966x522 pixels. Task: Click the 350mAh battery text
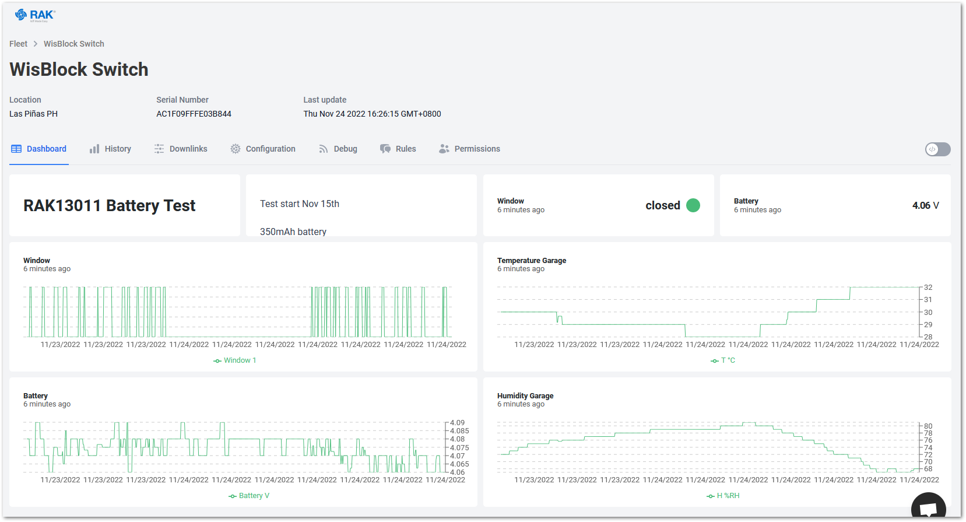[x=293, y=232]
